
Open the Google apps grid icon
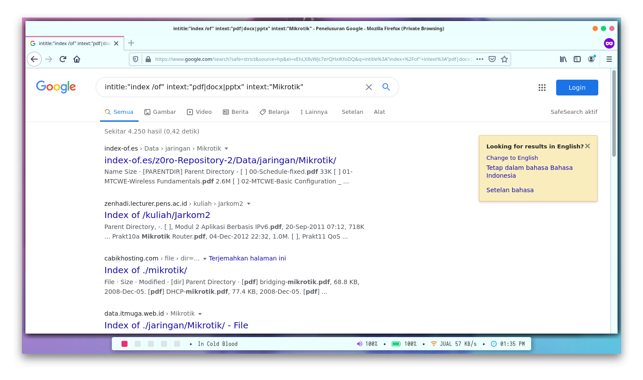[542, 88]
